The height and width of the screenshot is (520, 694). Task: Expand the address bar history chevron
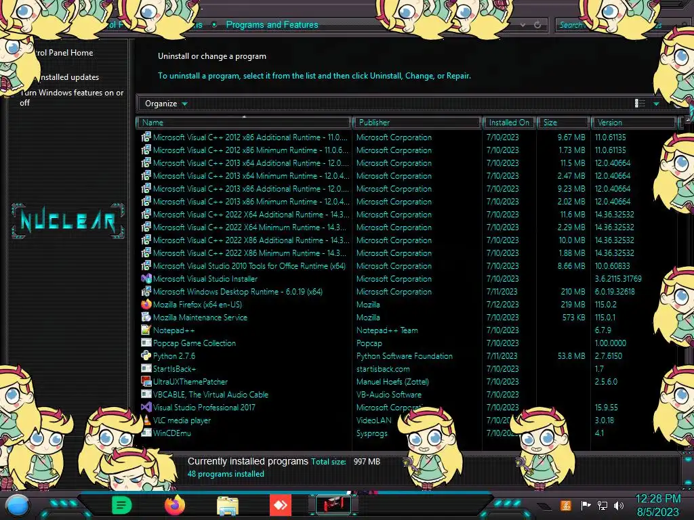pyautogui.click(x=523, y=25)
